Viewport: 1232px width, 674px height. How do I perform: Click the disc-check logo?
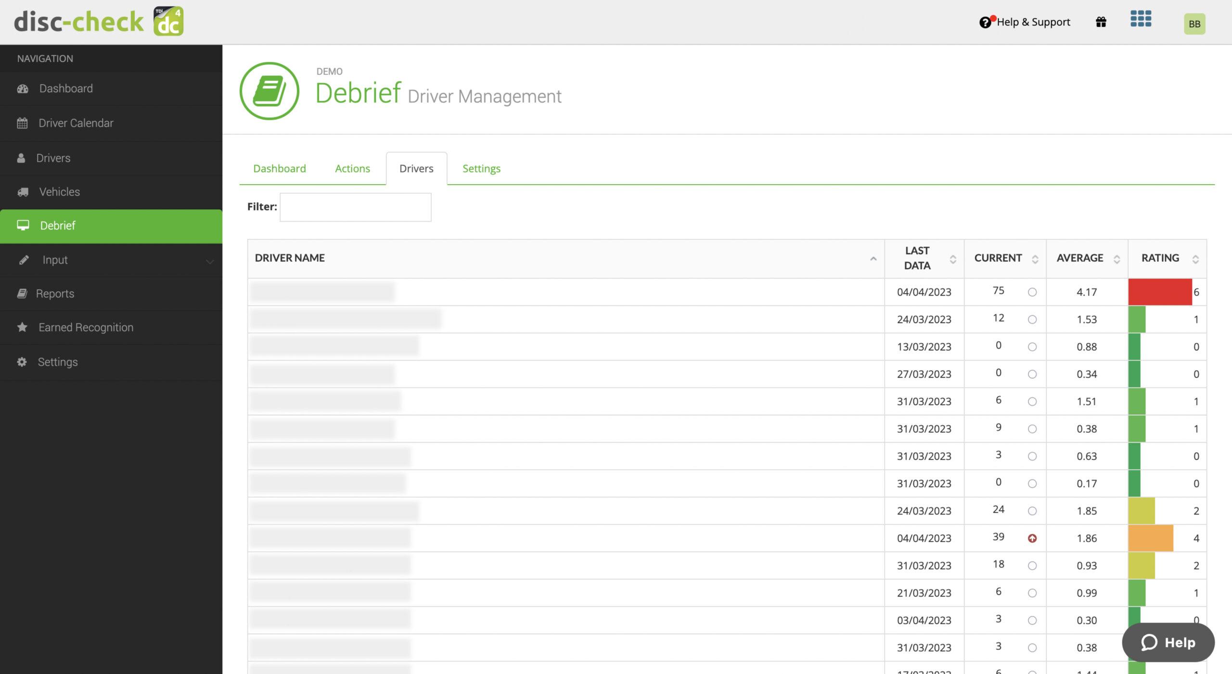[x=99, y=21]
